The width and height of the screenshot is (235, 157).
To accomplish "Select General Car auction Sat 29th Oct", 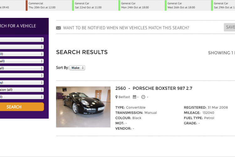I will coord(223,5).
